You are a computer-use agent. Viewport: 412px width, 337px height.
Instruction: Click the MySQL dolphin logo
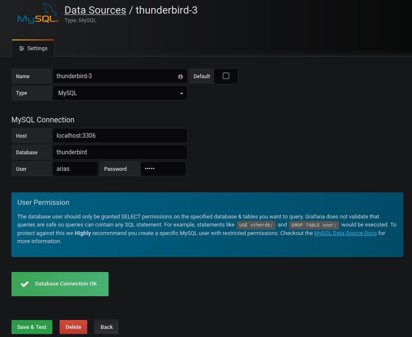tap(37, 13)
